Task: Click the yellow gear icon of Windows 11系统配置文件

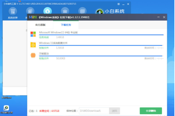Action: pos(33,45)
